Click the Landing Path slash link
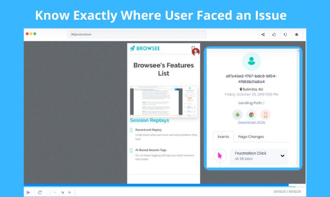Screen dimensions: 330x197 [263, 103]
